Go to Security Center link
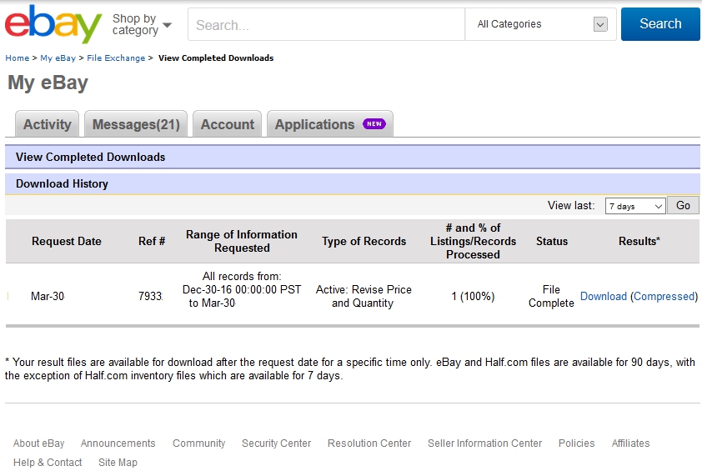The image size is (707, 471). pos(277,443)
